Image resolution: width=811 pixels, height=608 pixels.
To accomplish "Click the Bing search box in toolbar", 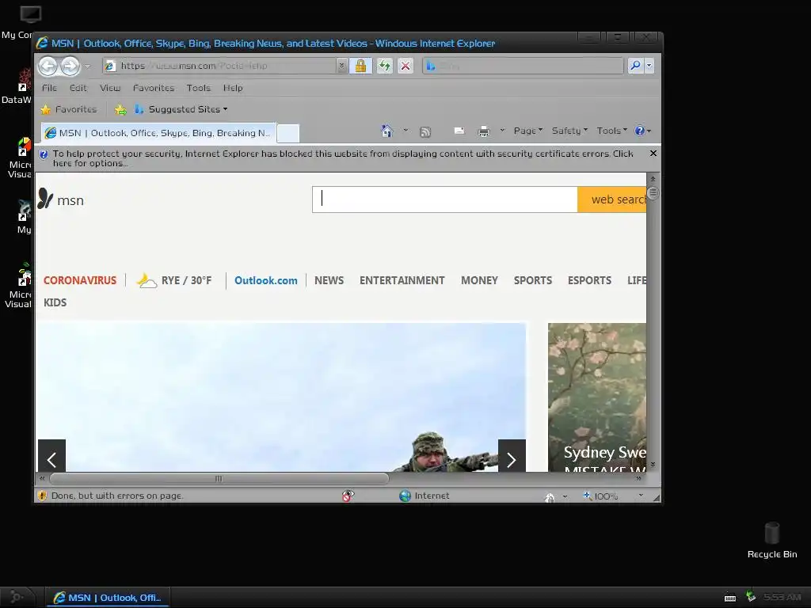I will [x=523, y=66].
